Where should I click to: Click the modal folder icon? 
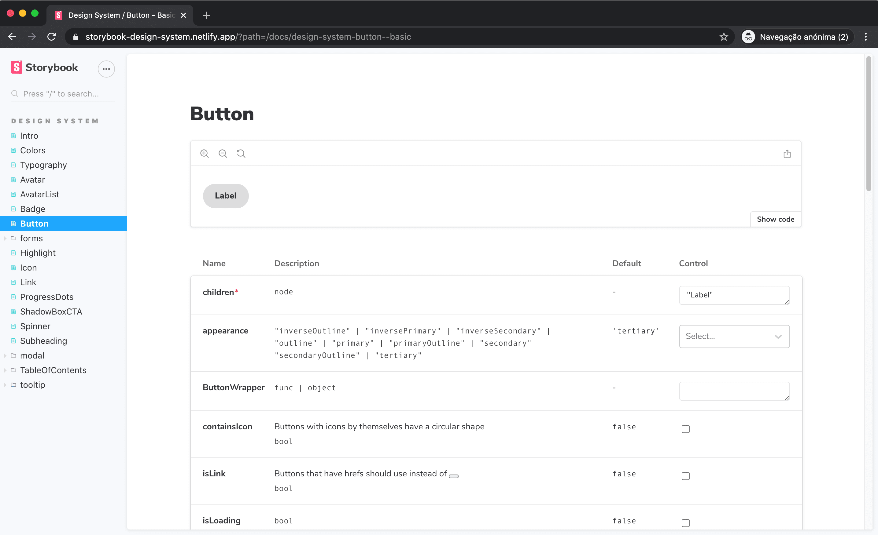(x=13, y=355)
